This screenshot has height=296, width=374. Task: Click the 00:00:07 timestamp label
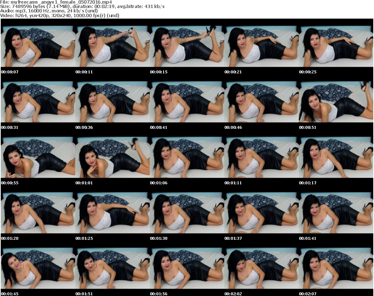point(10,72)
